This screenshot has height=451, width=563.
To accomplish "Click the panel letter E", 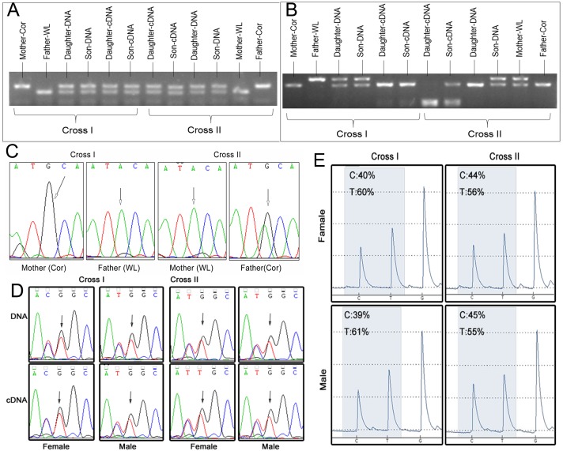I will (x=320, y=161).
